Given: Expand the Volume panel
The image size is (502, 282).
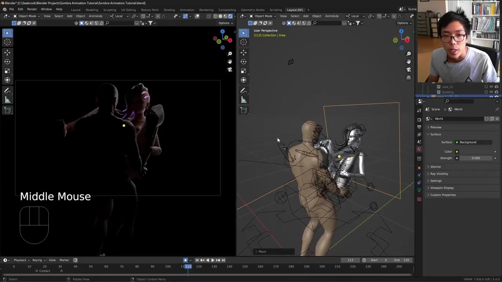Looking at the screenshot, I should 435,166.
